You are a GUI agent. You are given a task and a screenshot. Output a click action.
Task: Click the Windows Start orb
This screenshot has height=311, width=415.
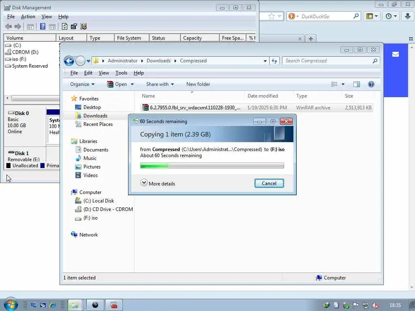(x=11, y=305)
